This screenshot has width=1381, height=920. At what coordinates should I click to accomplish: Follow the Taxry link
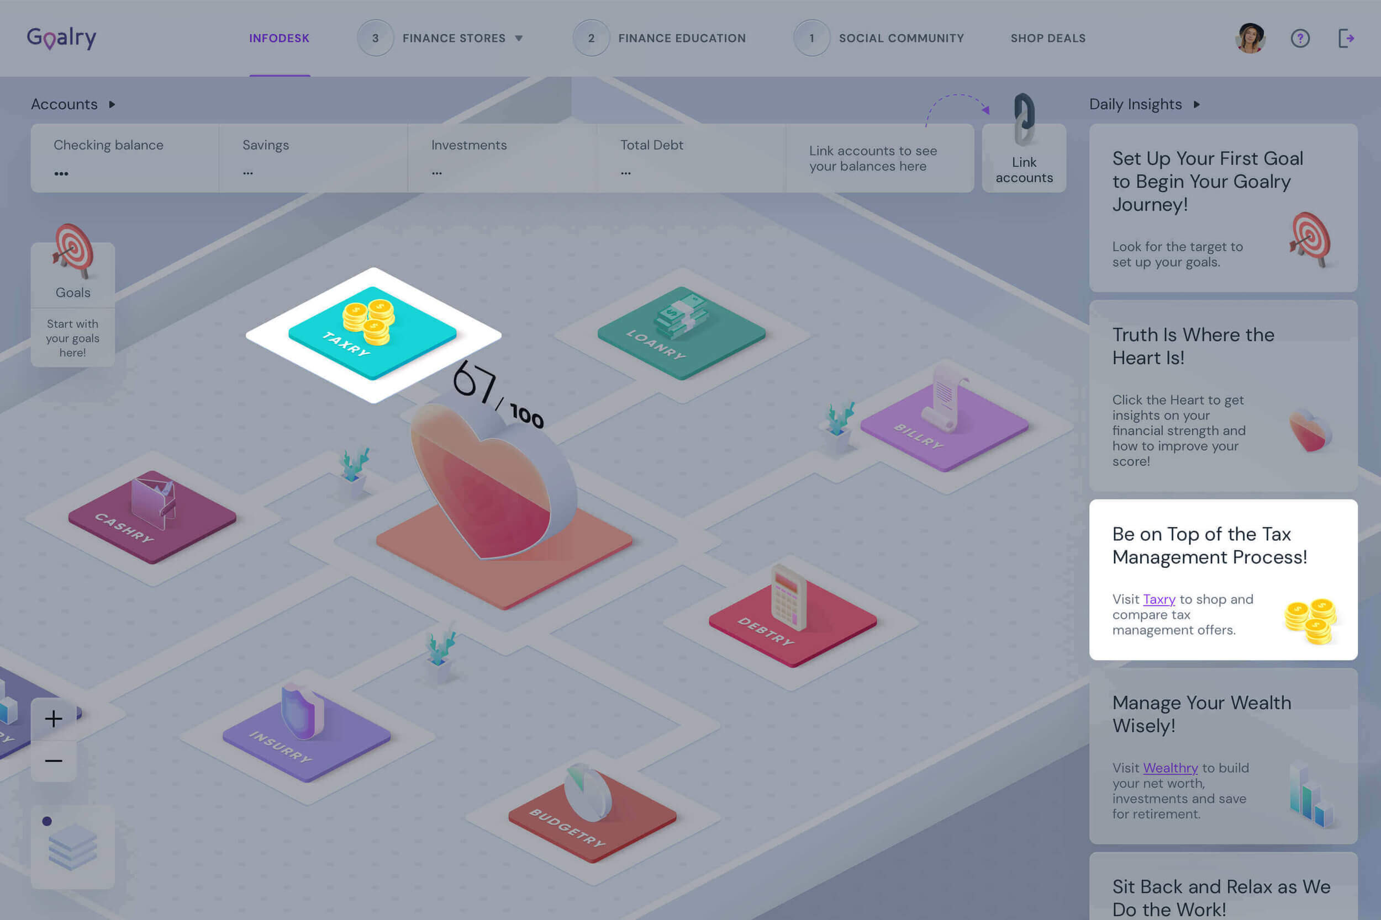pyautogui.click(x=1159, y=599)
